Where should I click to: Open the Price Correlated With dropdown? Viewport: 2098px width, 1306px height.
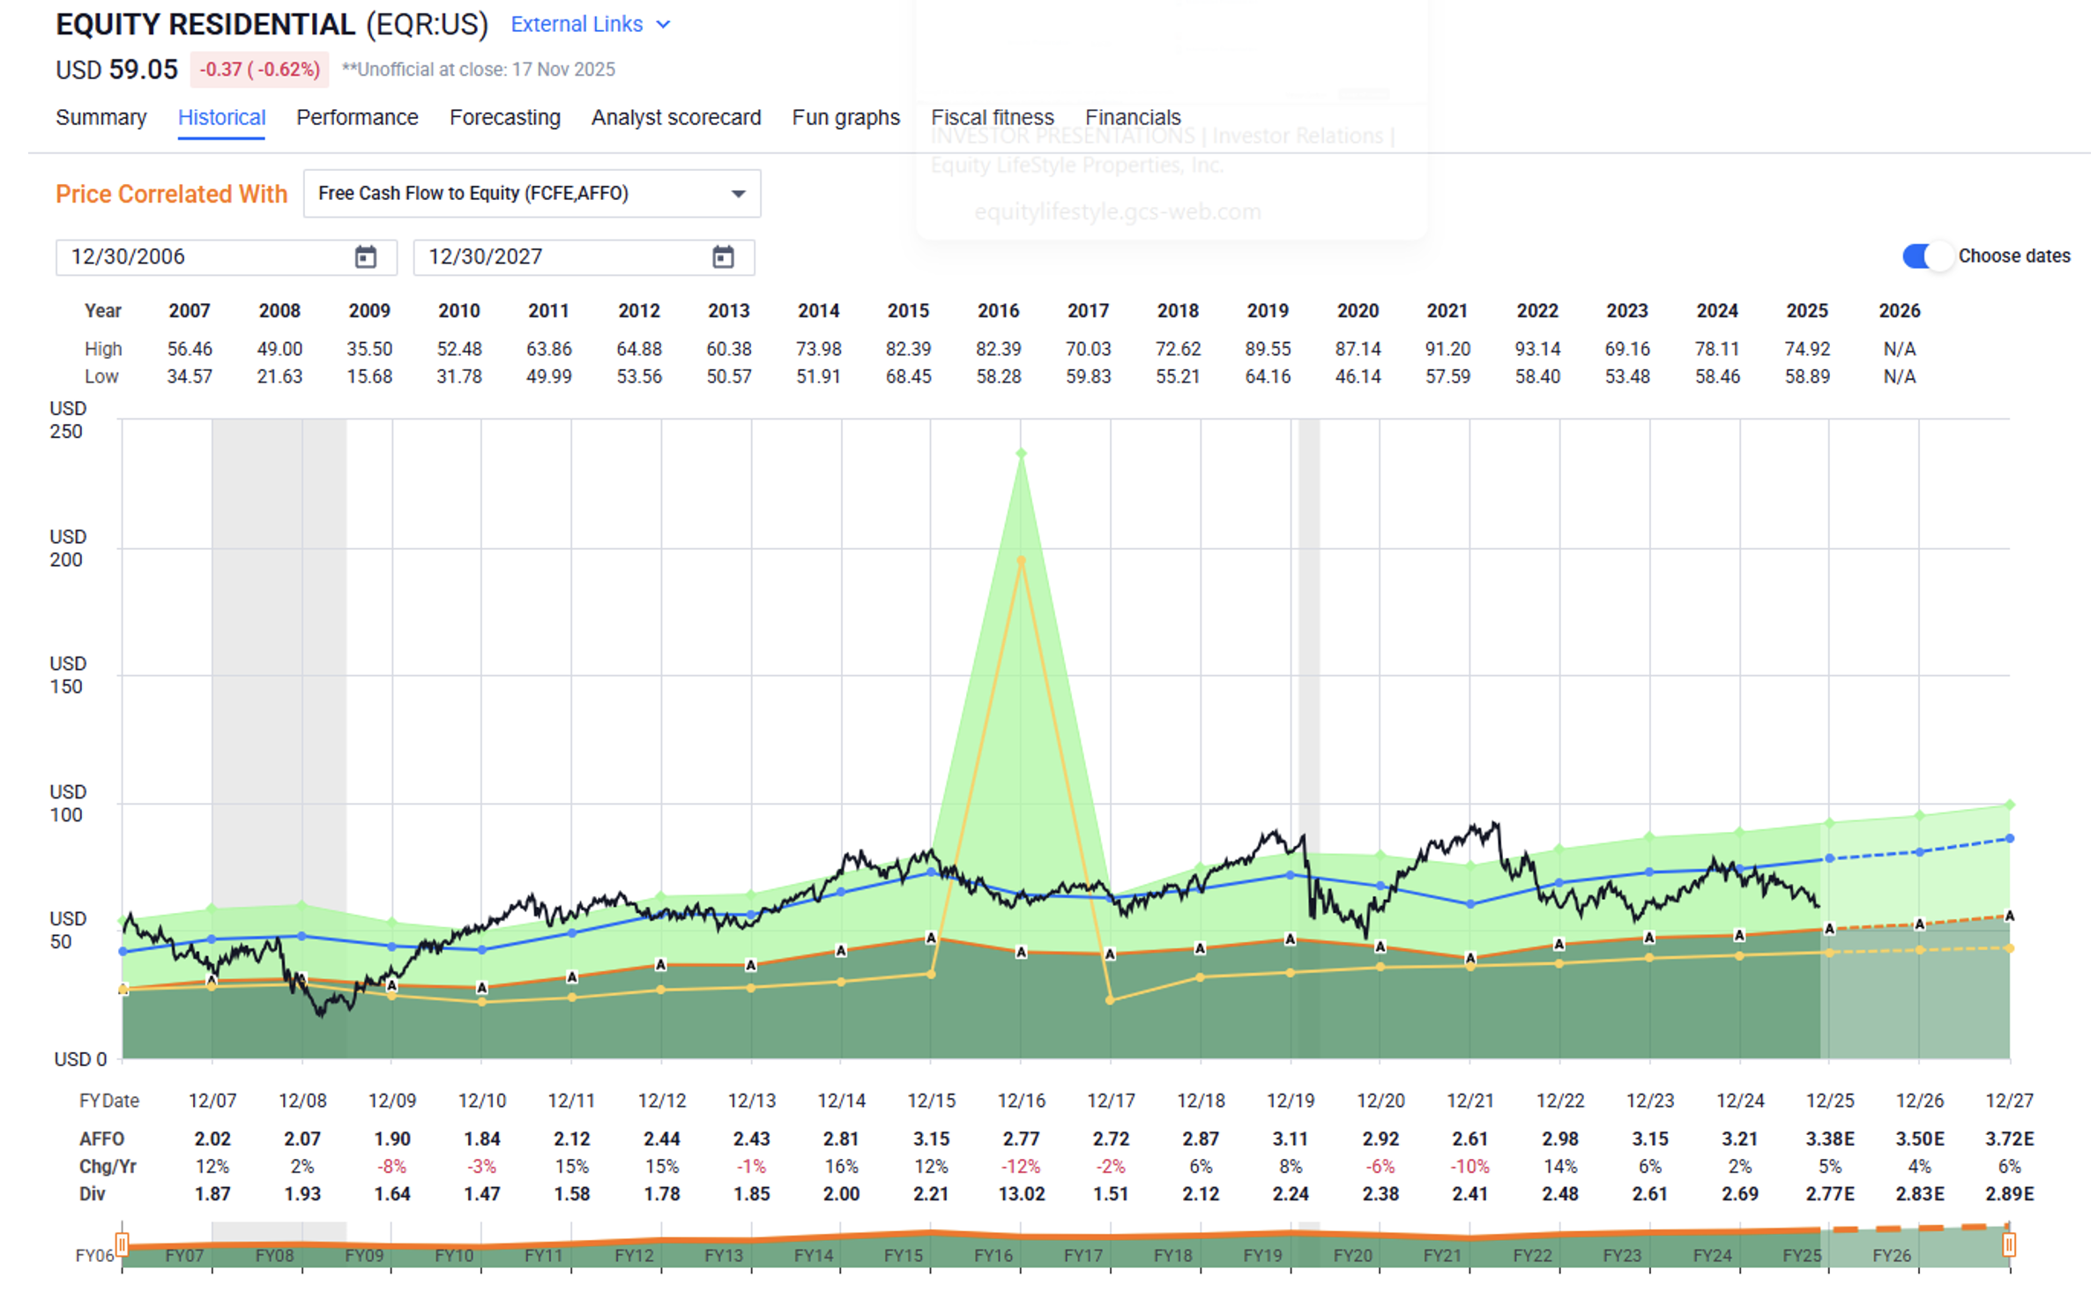[532, 194]
